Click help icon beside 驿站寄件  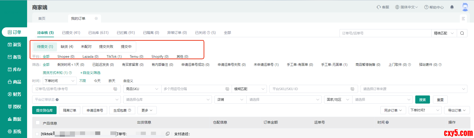tap(440, 65)
